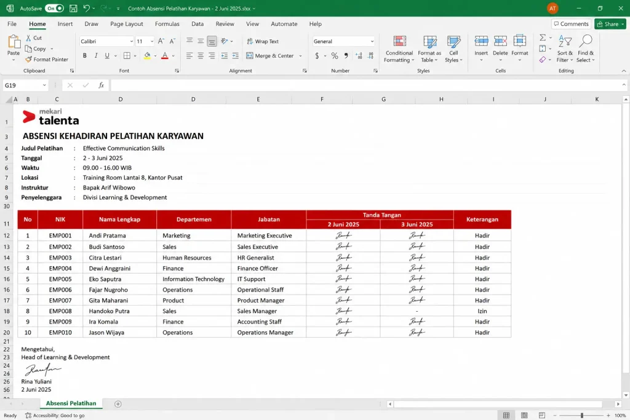630x420 pixels.
Task: Open the General number format dropdown
Action: [372, 41]
